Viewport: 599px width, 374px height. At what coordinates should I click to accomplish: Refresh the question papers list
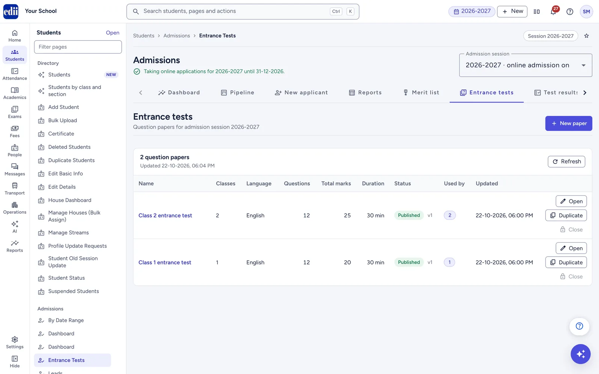[x=566, y=162]
